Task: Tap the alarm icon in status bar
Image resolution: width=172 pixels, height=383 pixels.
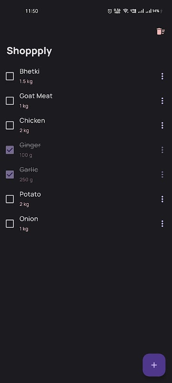Action: [110, 11]
